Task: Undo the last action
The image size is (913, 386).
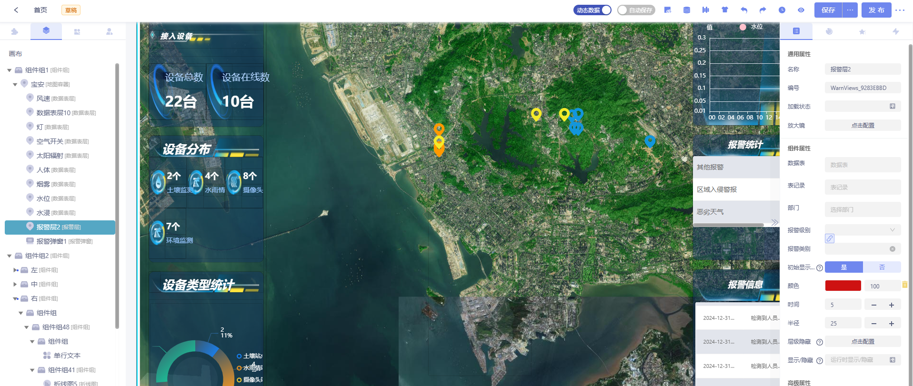Action: pyautogui.click(x=744, y=10)
